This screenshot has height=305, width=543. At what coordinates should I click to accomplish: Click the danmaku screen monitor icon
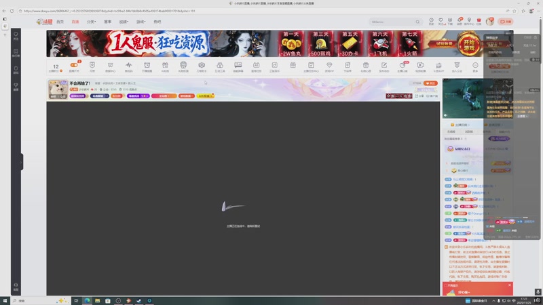point(238,66)
